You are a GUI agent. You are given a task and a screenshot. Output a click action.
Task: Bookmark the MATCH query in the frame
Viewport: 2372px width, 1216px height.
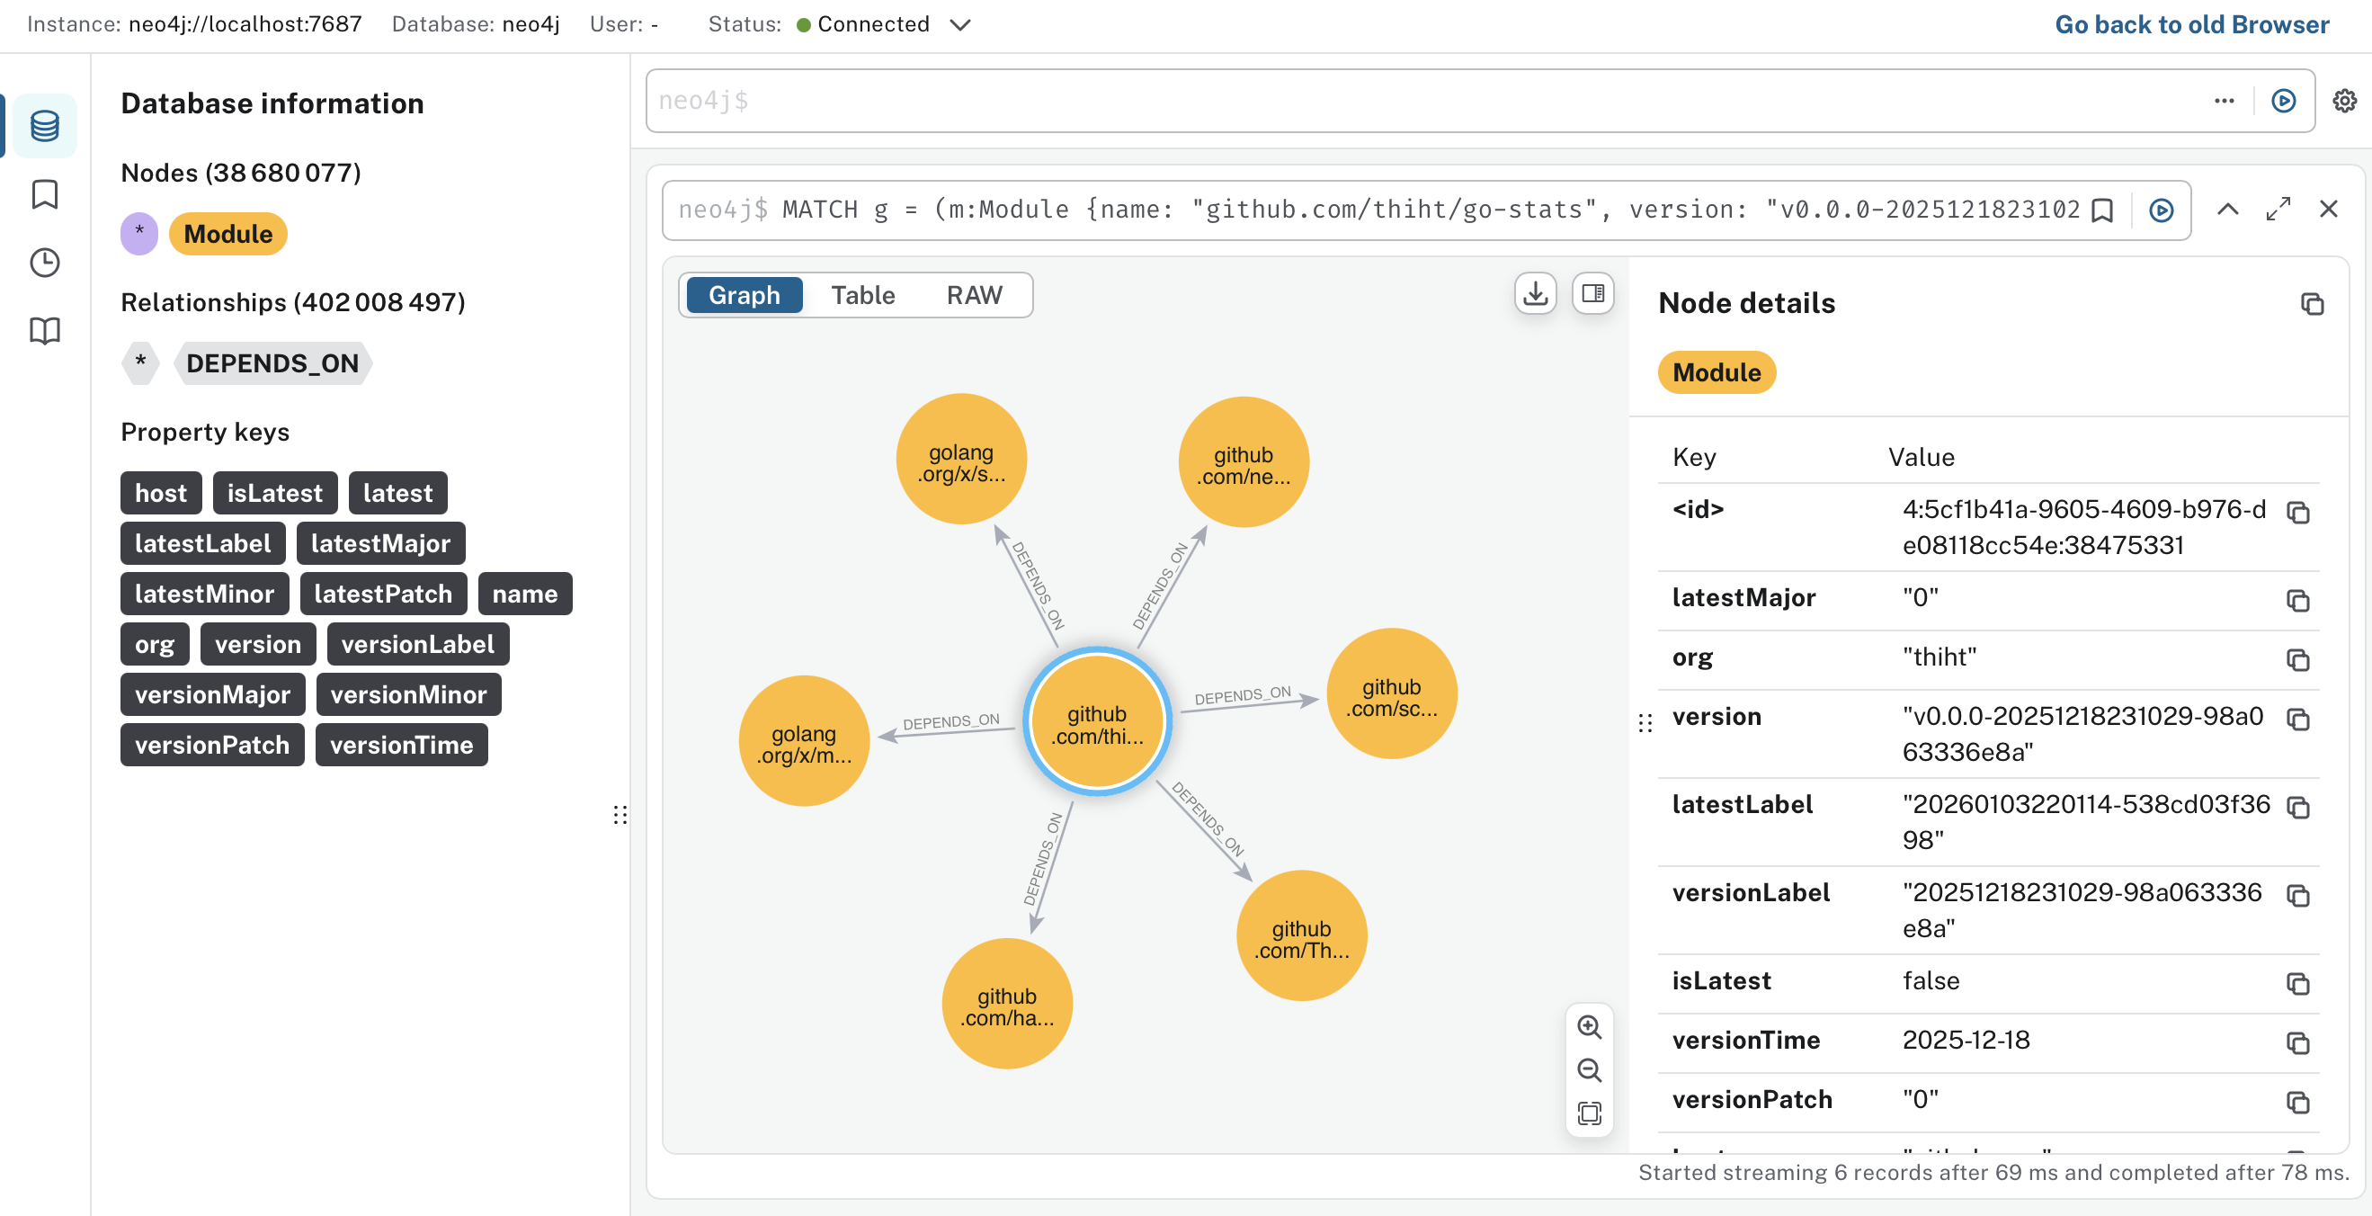(x=2101, y=210)
